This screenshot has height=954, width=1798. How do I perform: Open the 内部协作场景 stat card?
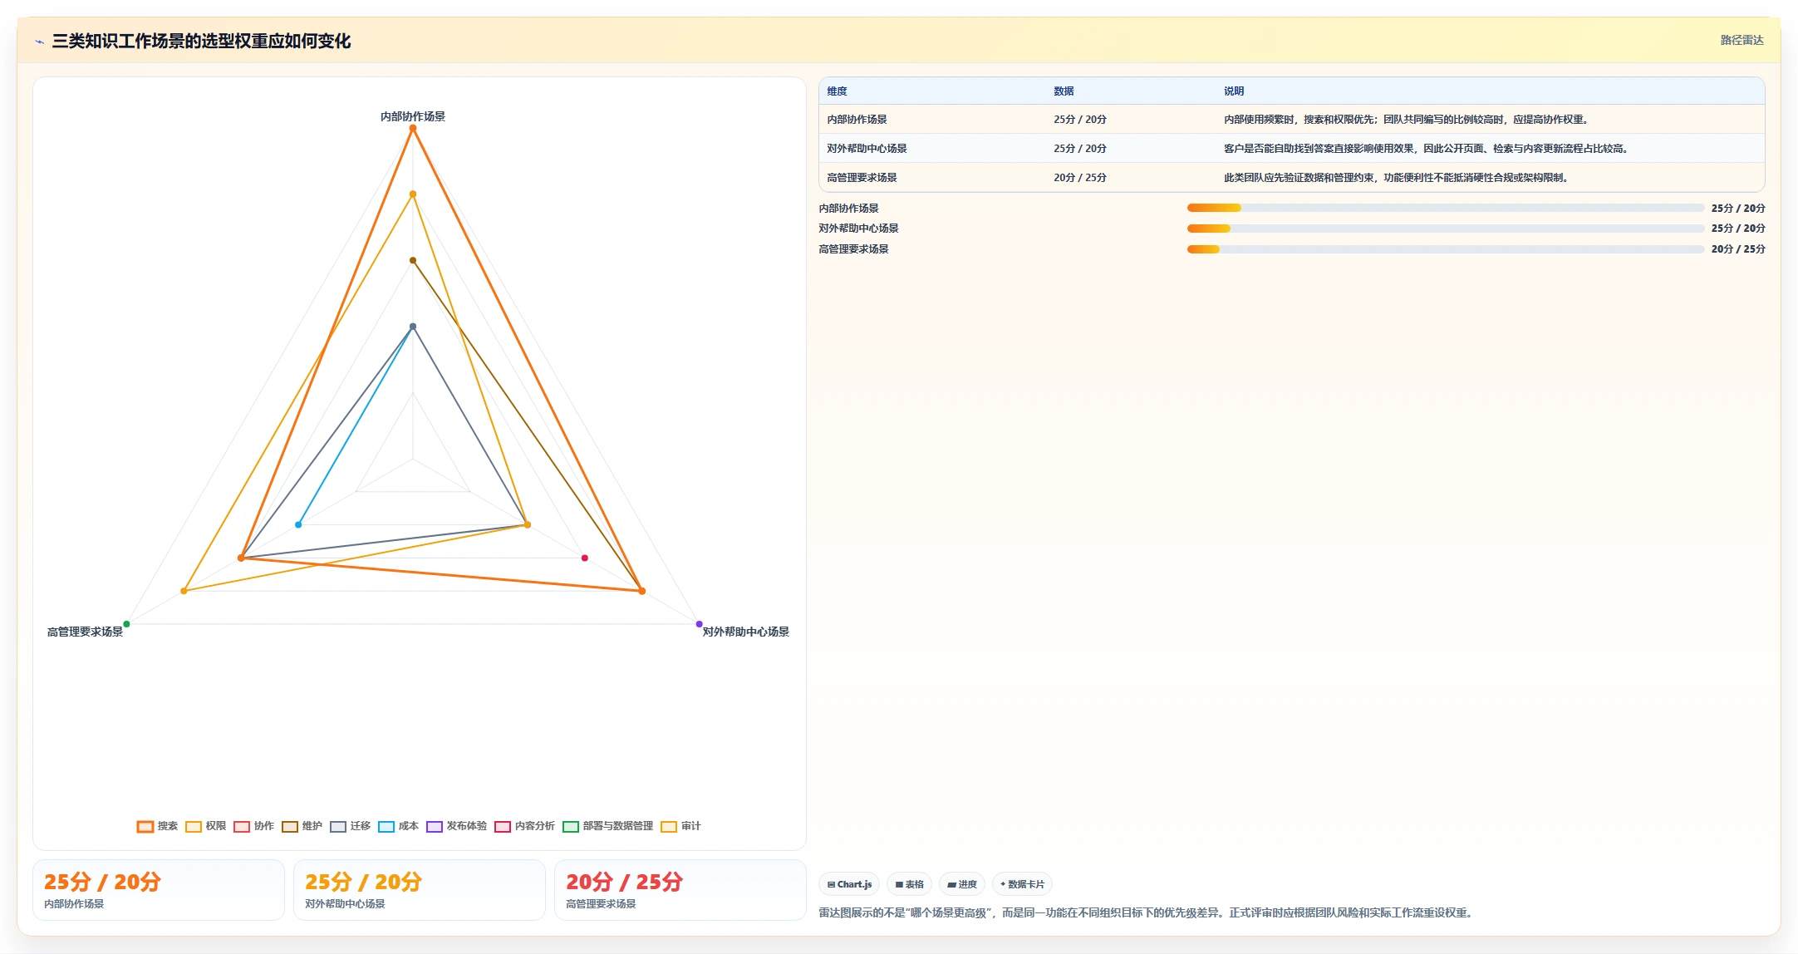[159, 890]
